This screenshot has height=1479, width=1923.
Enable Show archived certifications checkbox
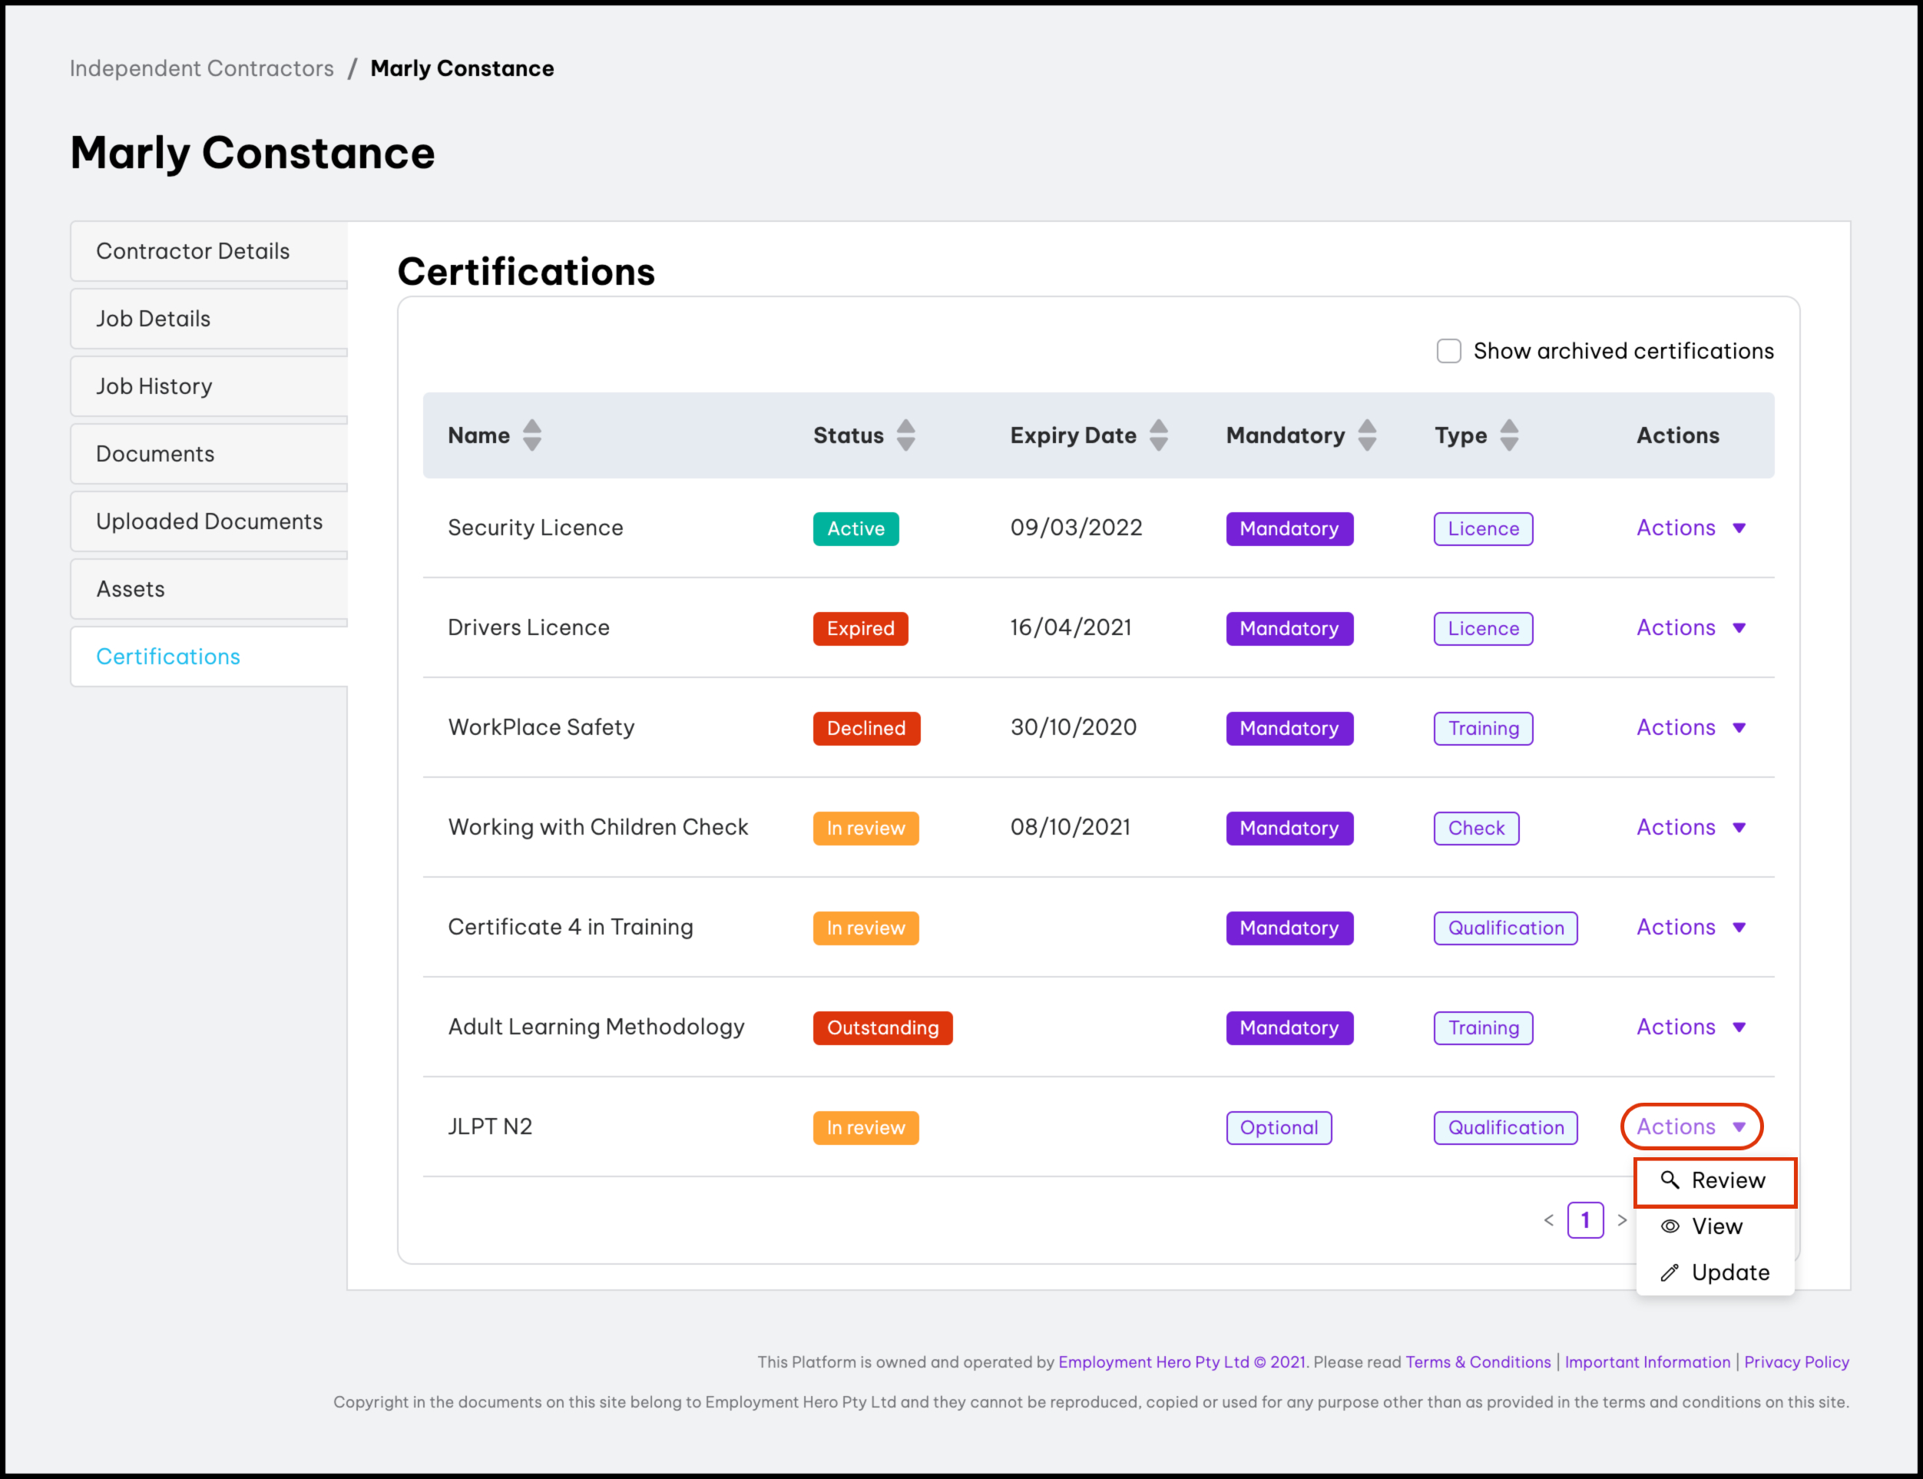[x=1448, y=351]
